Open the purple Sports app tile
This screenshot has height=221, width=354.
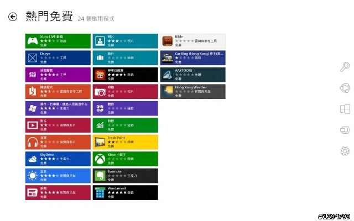[126, 108]
